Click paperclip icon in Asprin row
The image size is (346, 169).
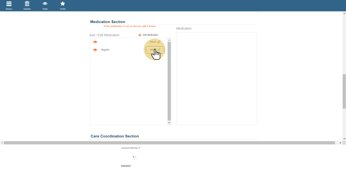(x=159, y=50)
